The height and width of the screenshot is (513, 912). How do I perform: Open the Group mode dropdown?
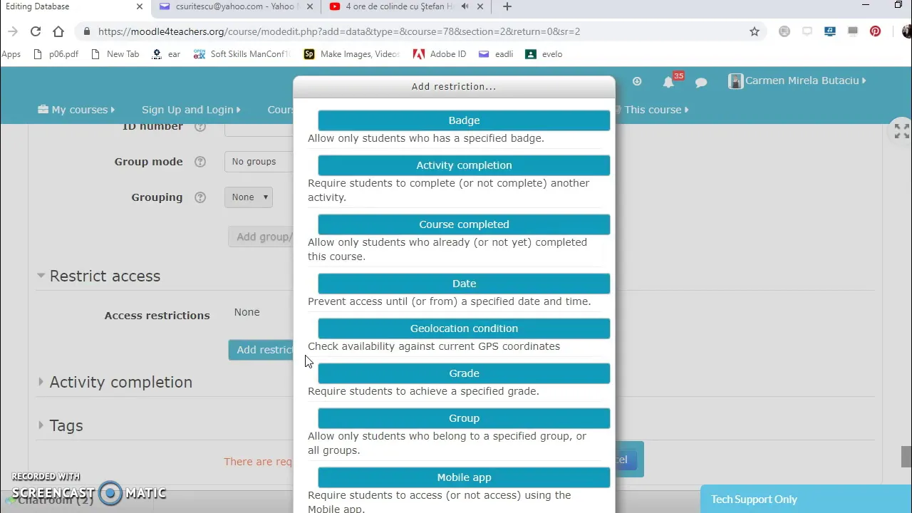(x=259, y=162)
